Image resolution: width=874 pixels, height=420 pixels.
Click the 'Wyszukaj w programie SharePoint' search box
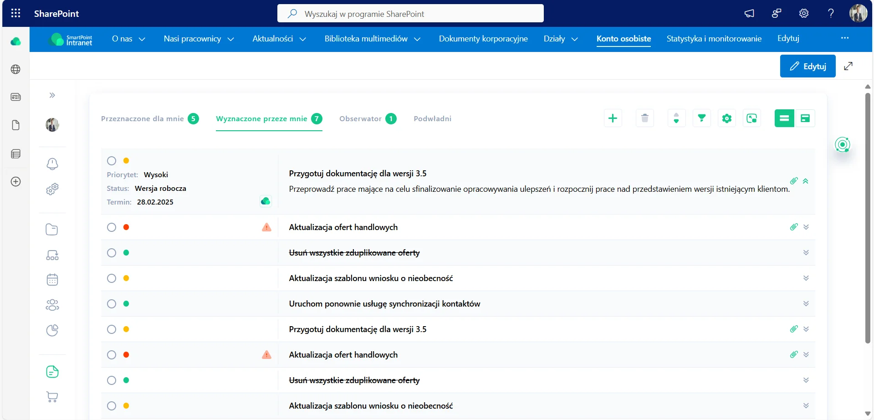410,13
